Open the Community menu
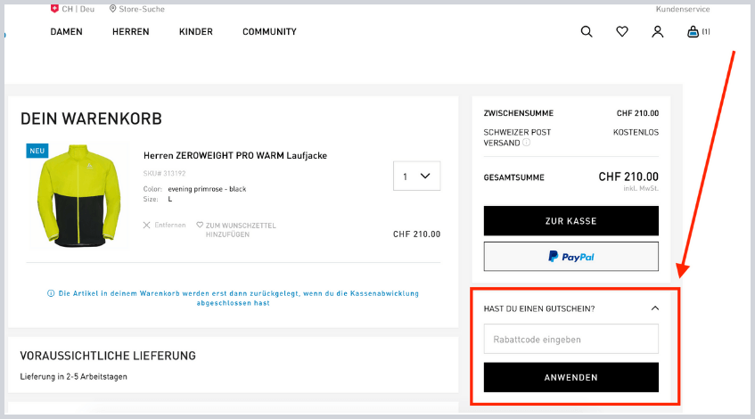This screenshot has height=419, width=755. click(269, 32)
